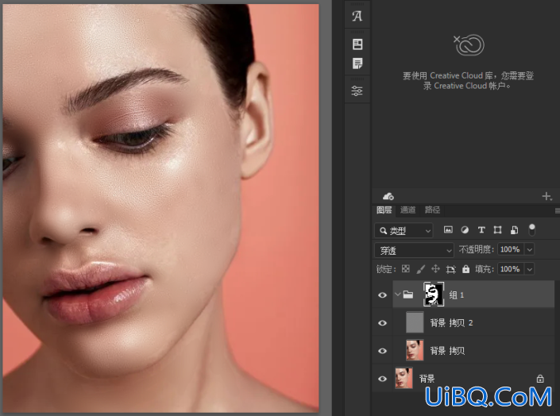The width and height of the screenshot is (560, 416).
Task: Hide the 背景 拷贝 2 layer eye
Action: [382, 323]
